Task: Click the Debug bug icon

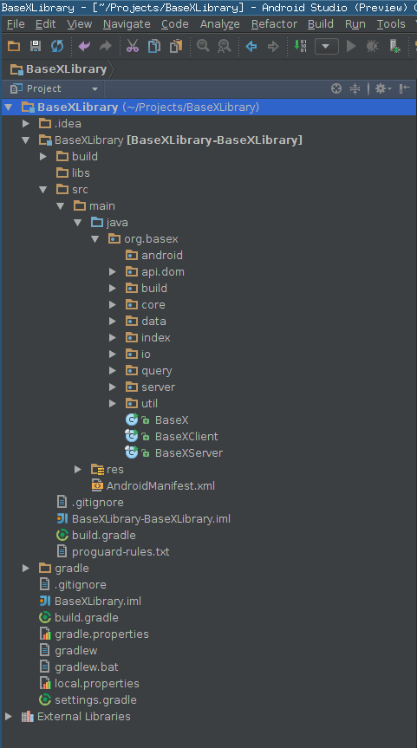Action: [x=372, y=46]
